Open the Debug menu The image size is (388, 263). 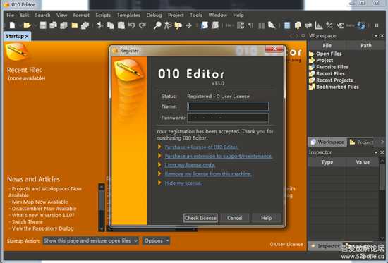point(154,15)
